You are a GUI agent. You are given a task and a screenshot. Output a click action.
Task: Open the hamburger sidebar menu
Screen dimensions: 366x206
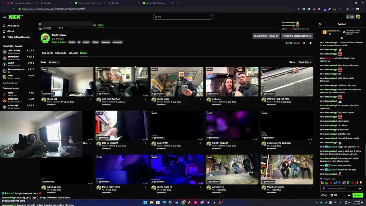(4, 17)
